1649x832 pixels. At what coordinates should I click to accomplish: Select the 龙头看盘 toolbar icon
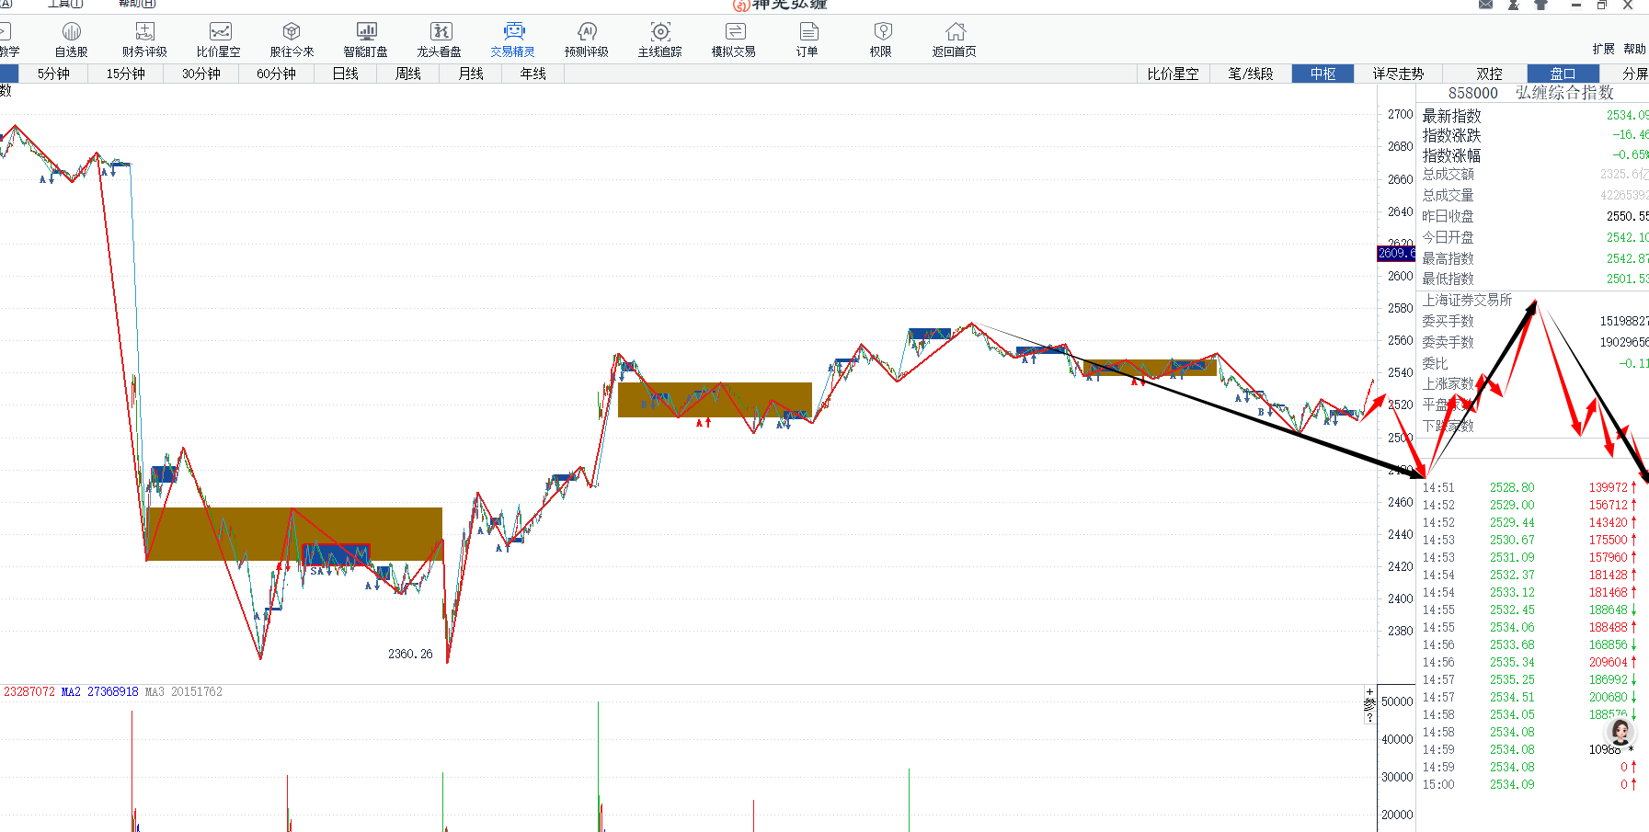pos(440,40)
